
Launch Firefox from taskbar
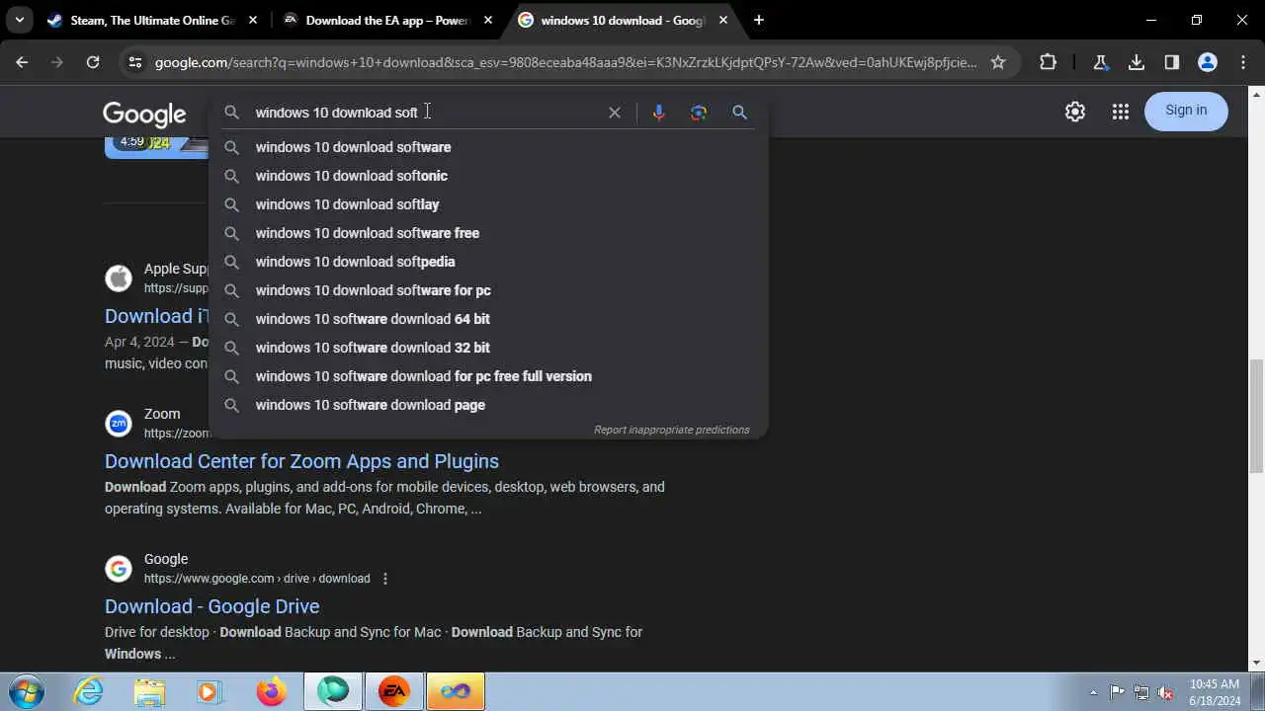[270, 691]
